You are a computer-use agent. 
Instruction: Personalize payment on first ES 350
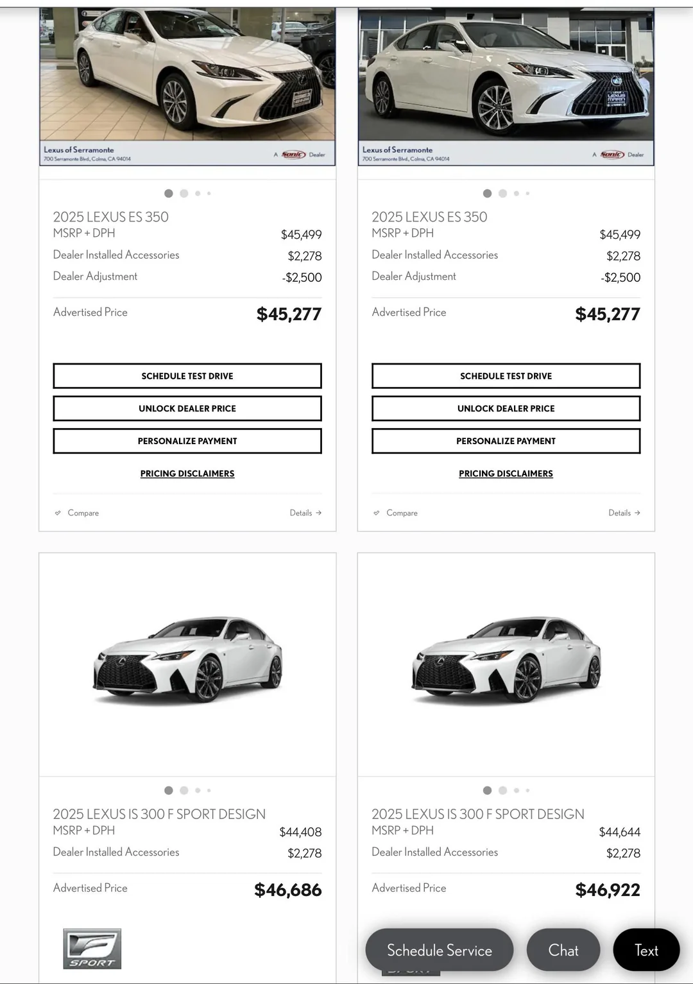tap(187, 441)
